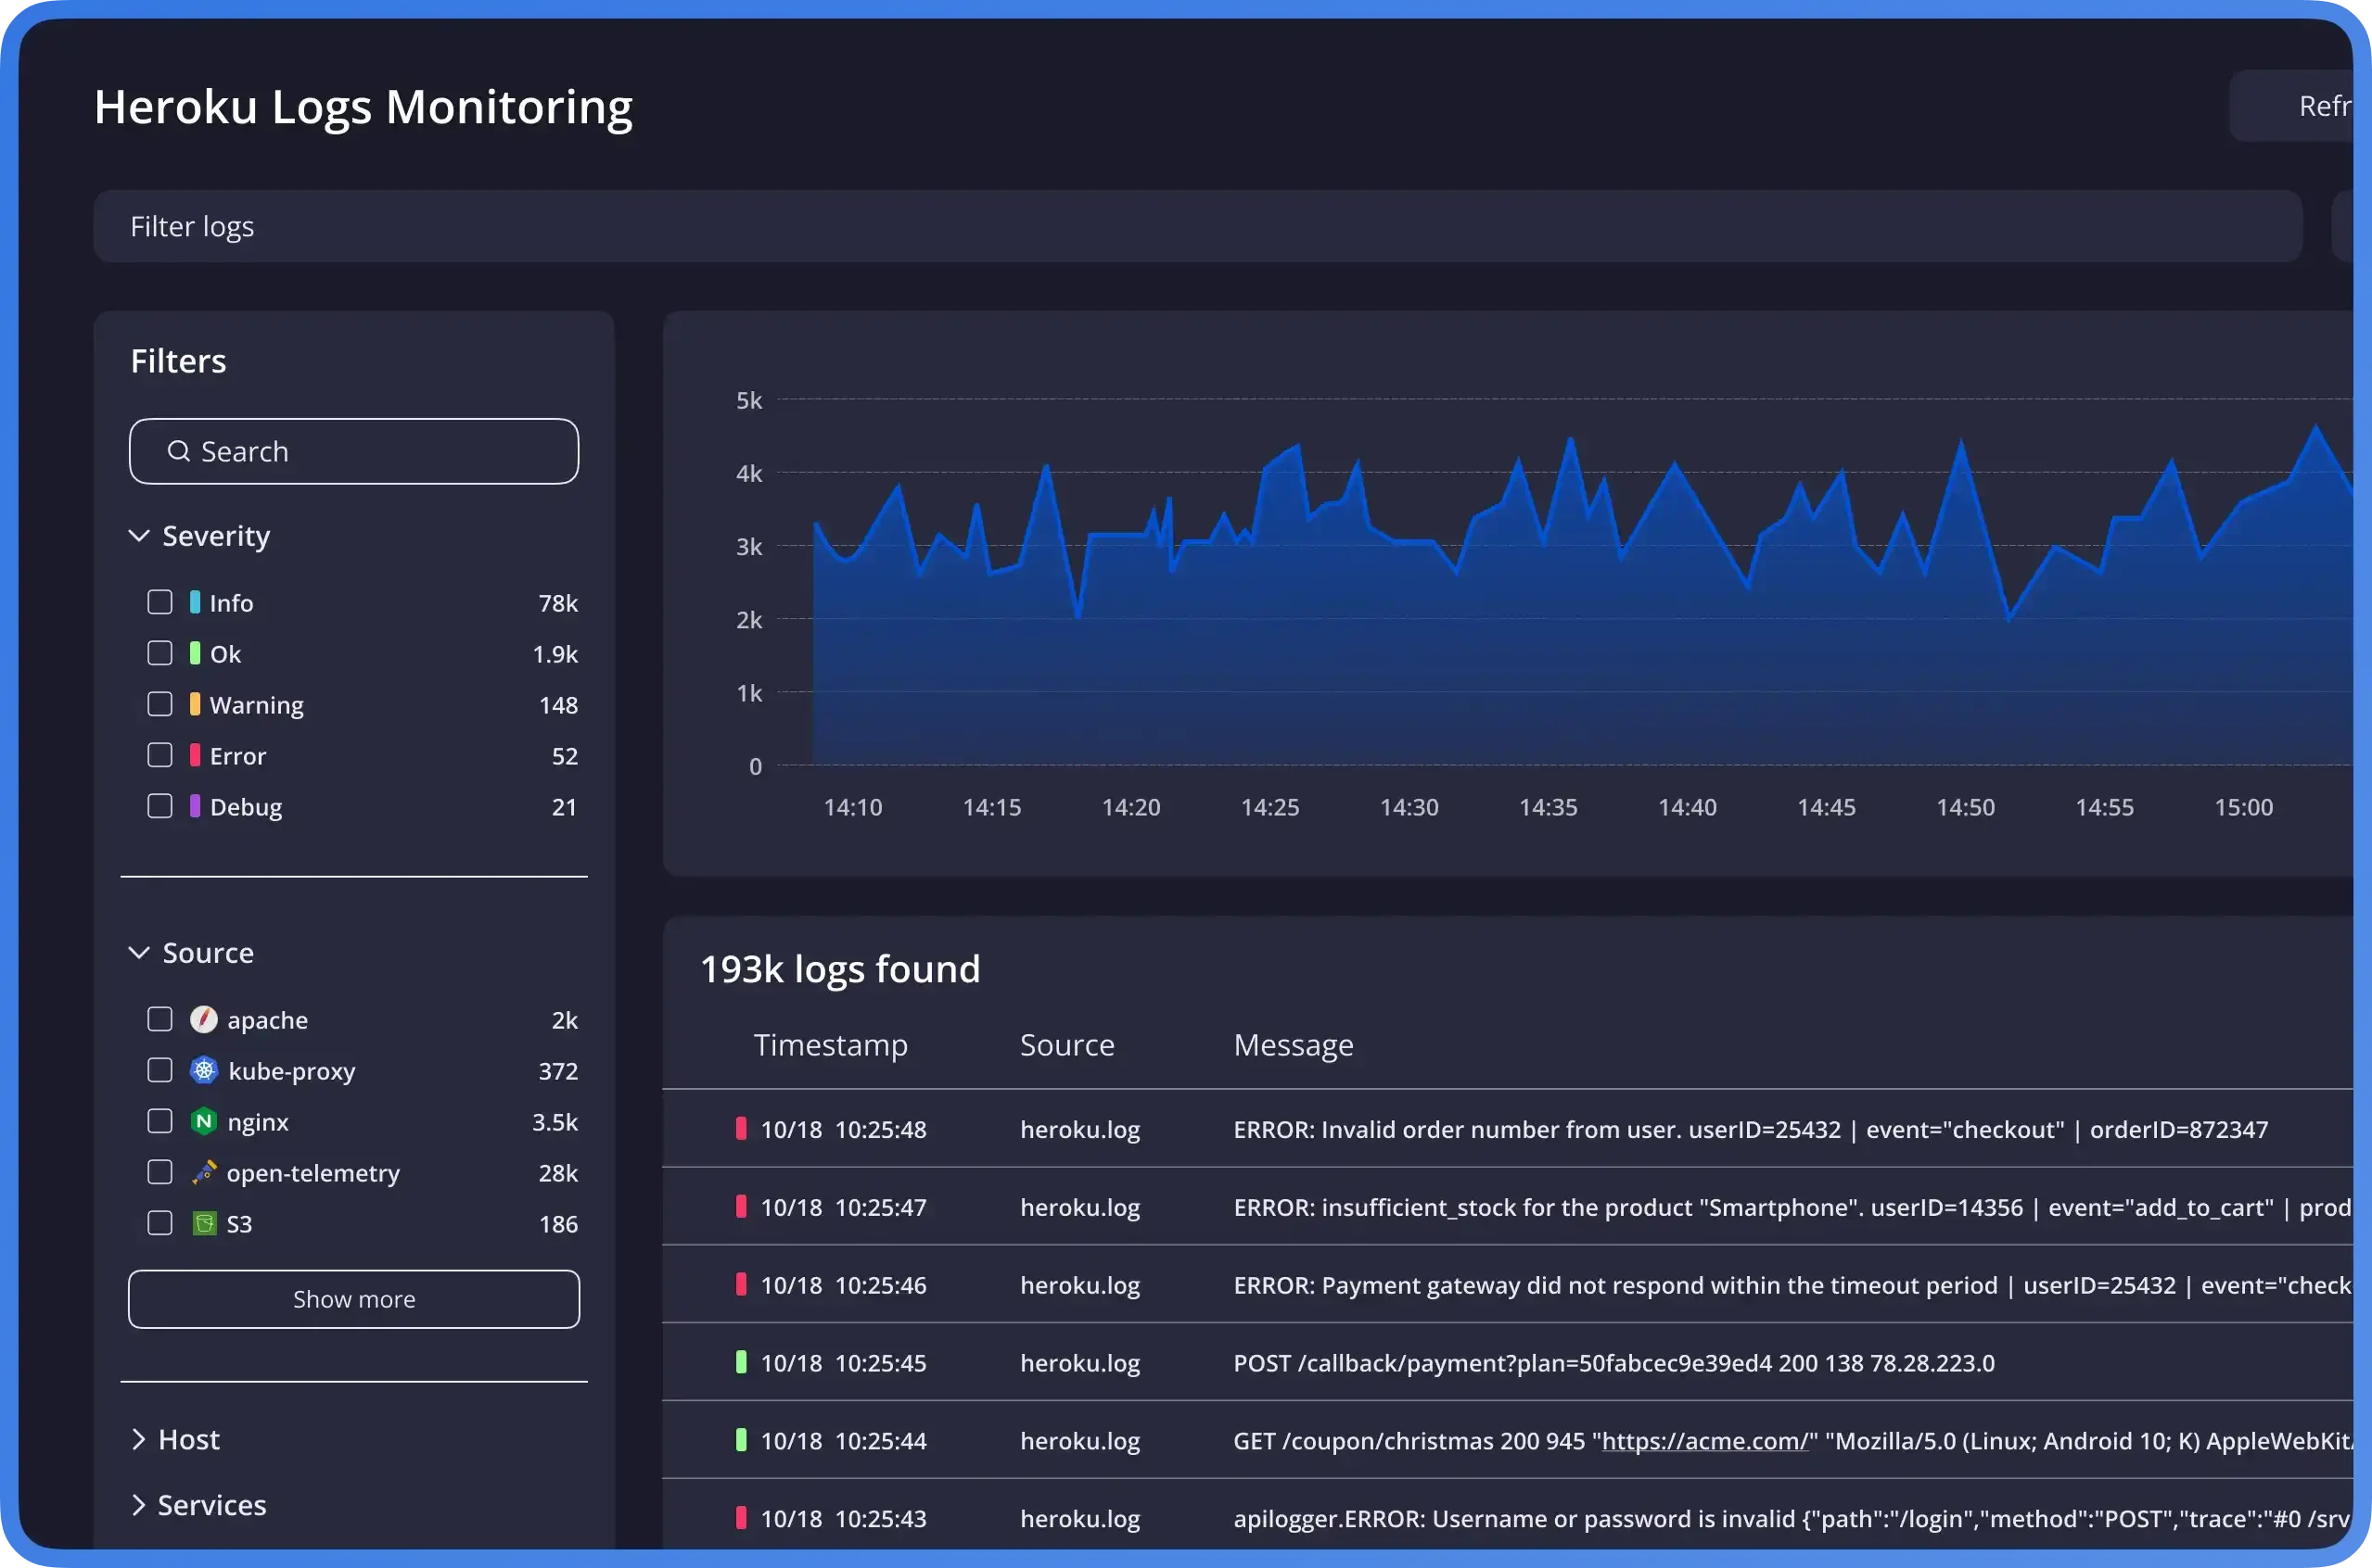Open the Payment gateway timeout log message

1792,1285
